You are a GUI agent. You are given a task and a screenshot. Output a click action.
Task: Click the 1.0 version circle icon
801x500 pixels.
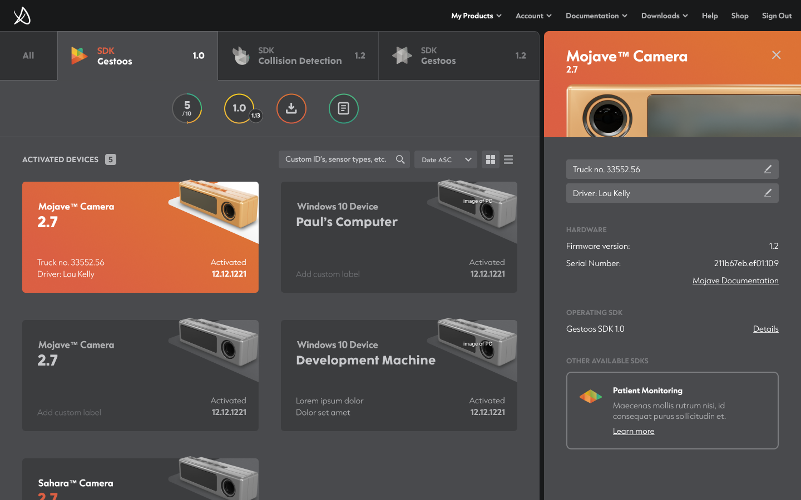click(x=239, y=108)
